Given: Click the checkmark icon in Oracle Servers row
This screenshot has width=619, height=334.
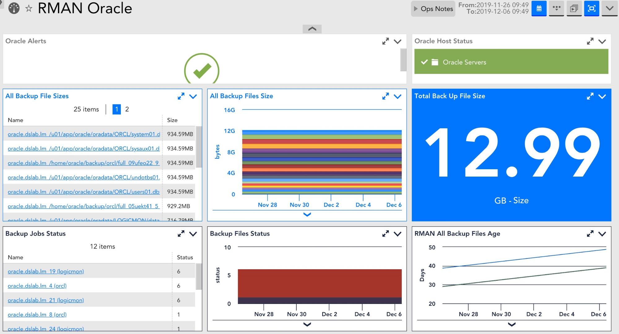Looking at the screenshot, I should (x=424, y=62).
